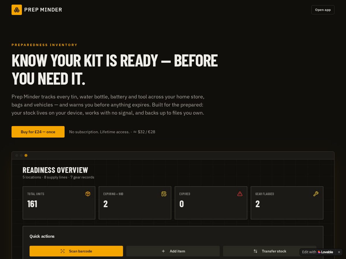Image resolution: width=346 pixels, height=259 pixels.
Task: Click the READINESS OVERVIEW heading
Action: 55,170
